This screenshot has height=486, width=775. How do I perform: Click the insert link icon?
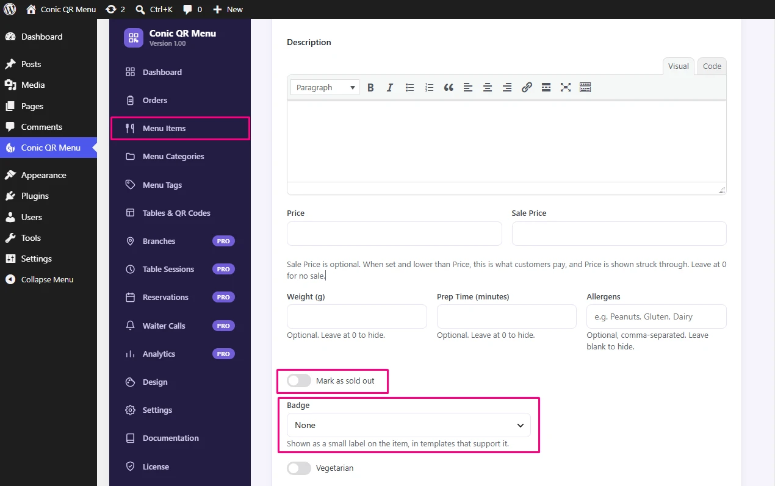coord(527,87)
